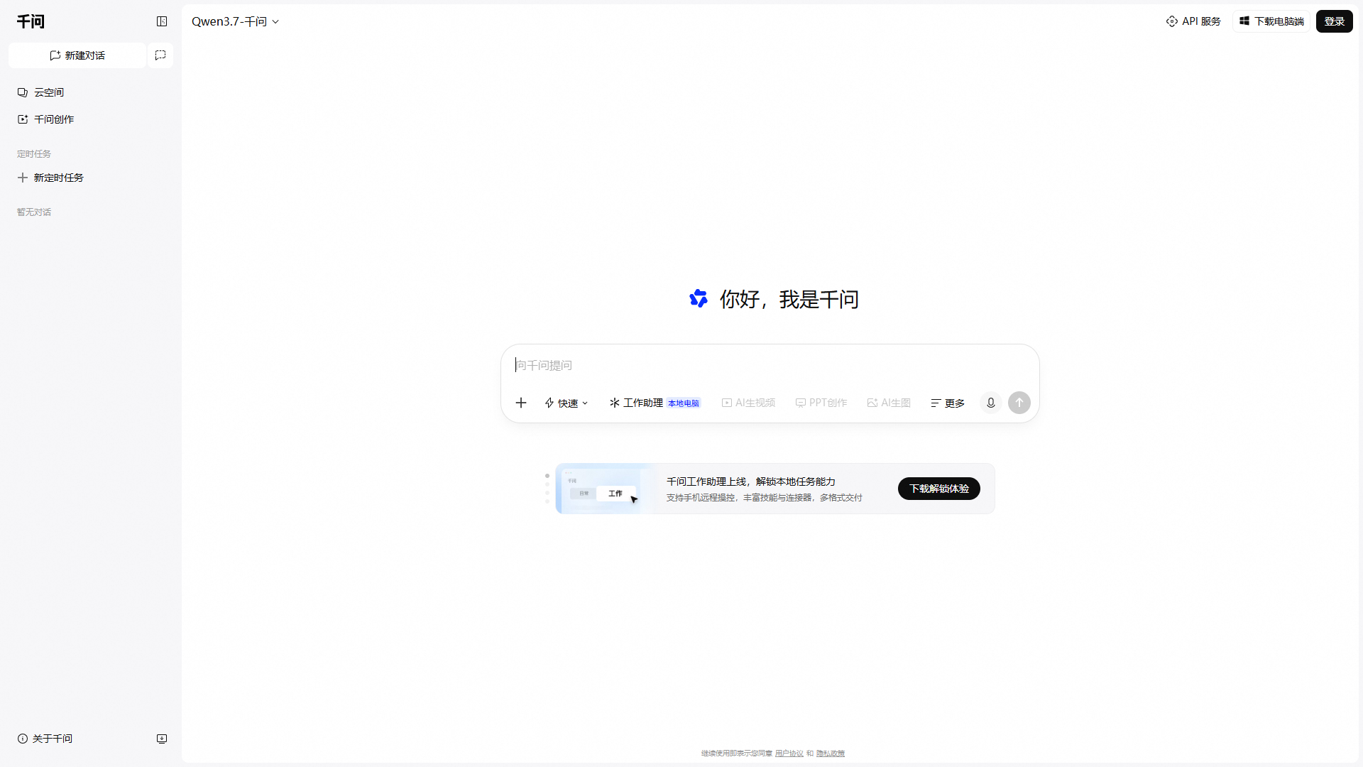Expand the Qwen3.7-千问 model selector
The width and height of the screenshot is (1363, 767).
click(235, 21)
